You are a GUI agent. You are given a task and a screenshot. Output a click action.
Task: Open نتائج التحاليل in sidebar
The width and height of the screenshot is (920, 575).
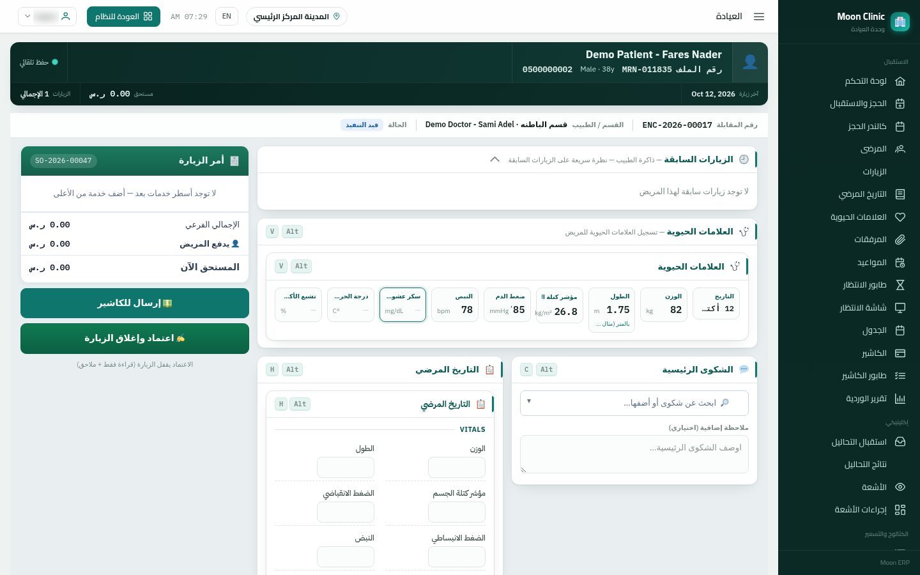click(866, 464)
